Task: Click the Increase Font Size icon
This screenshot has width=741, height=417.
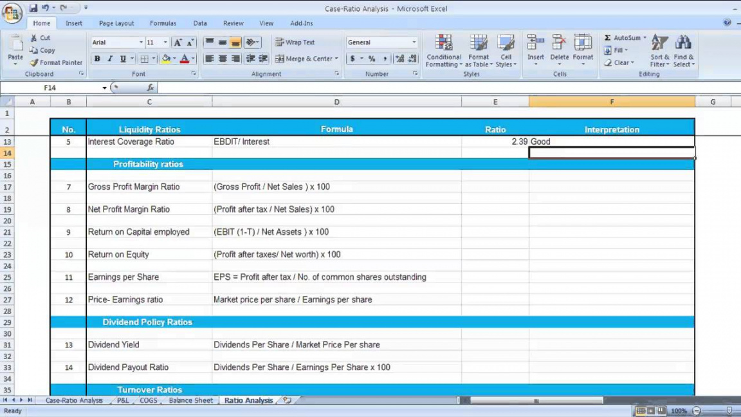Action: click(178, 42)
